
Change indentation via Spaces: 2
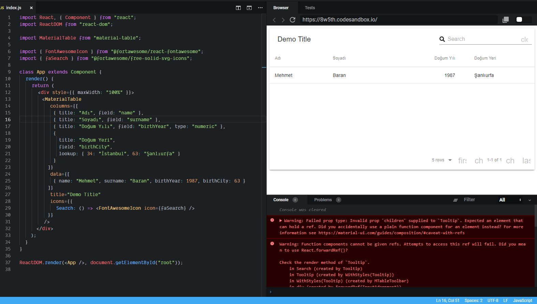[474, 301]
